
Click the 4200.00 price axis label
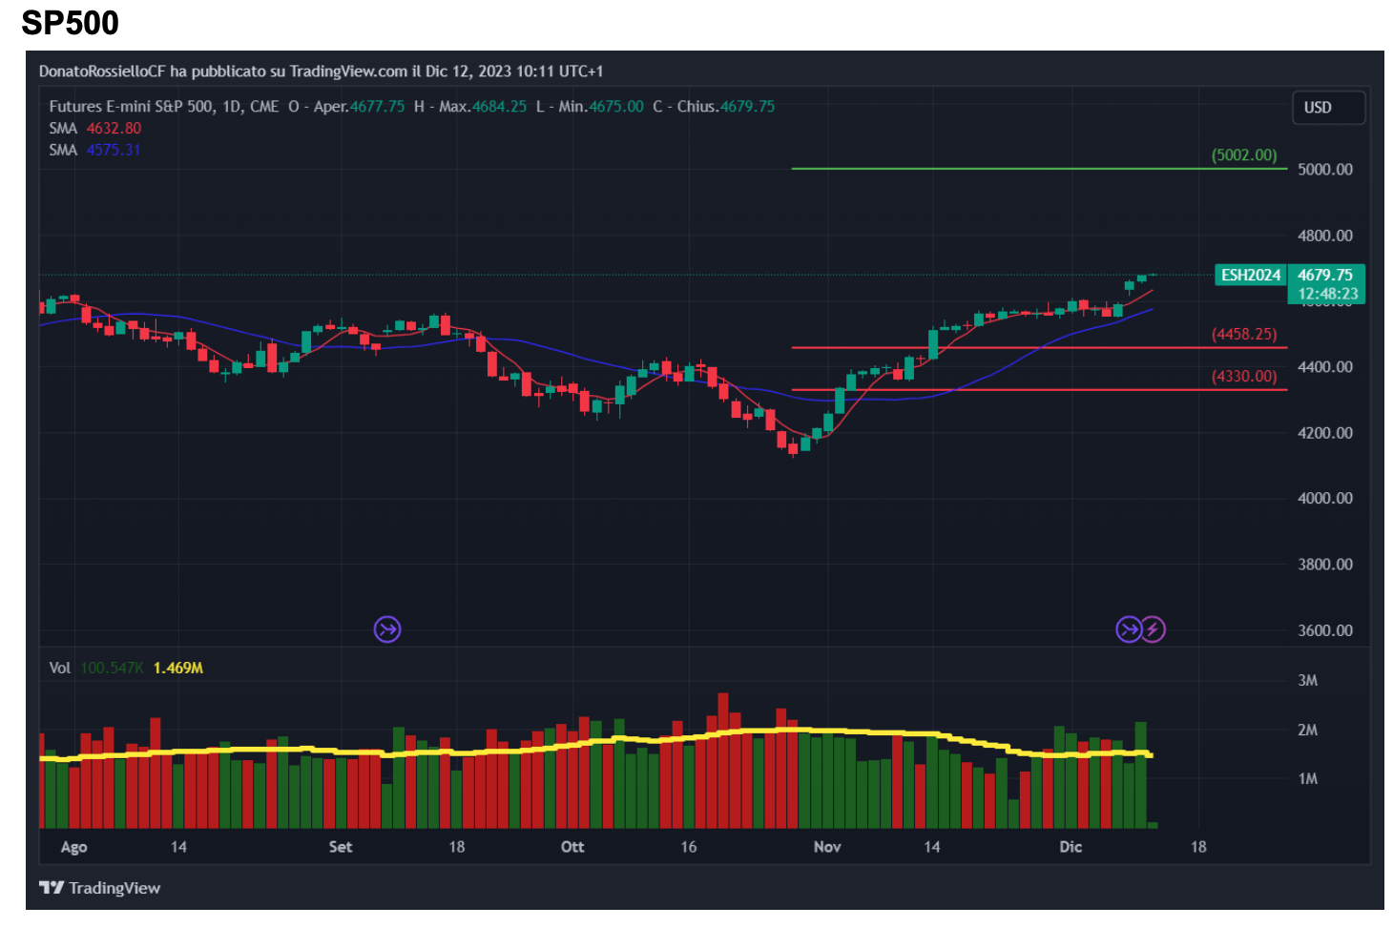1325,432
